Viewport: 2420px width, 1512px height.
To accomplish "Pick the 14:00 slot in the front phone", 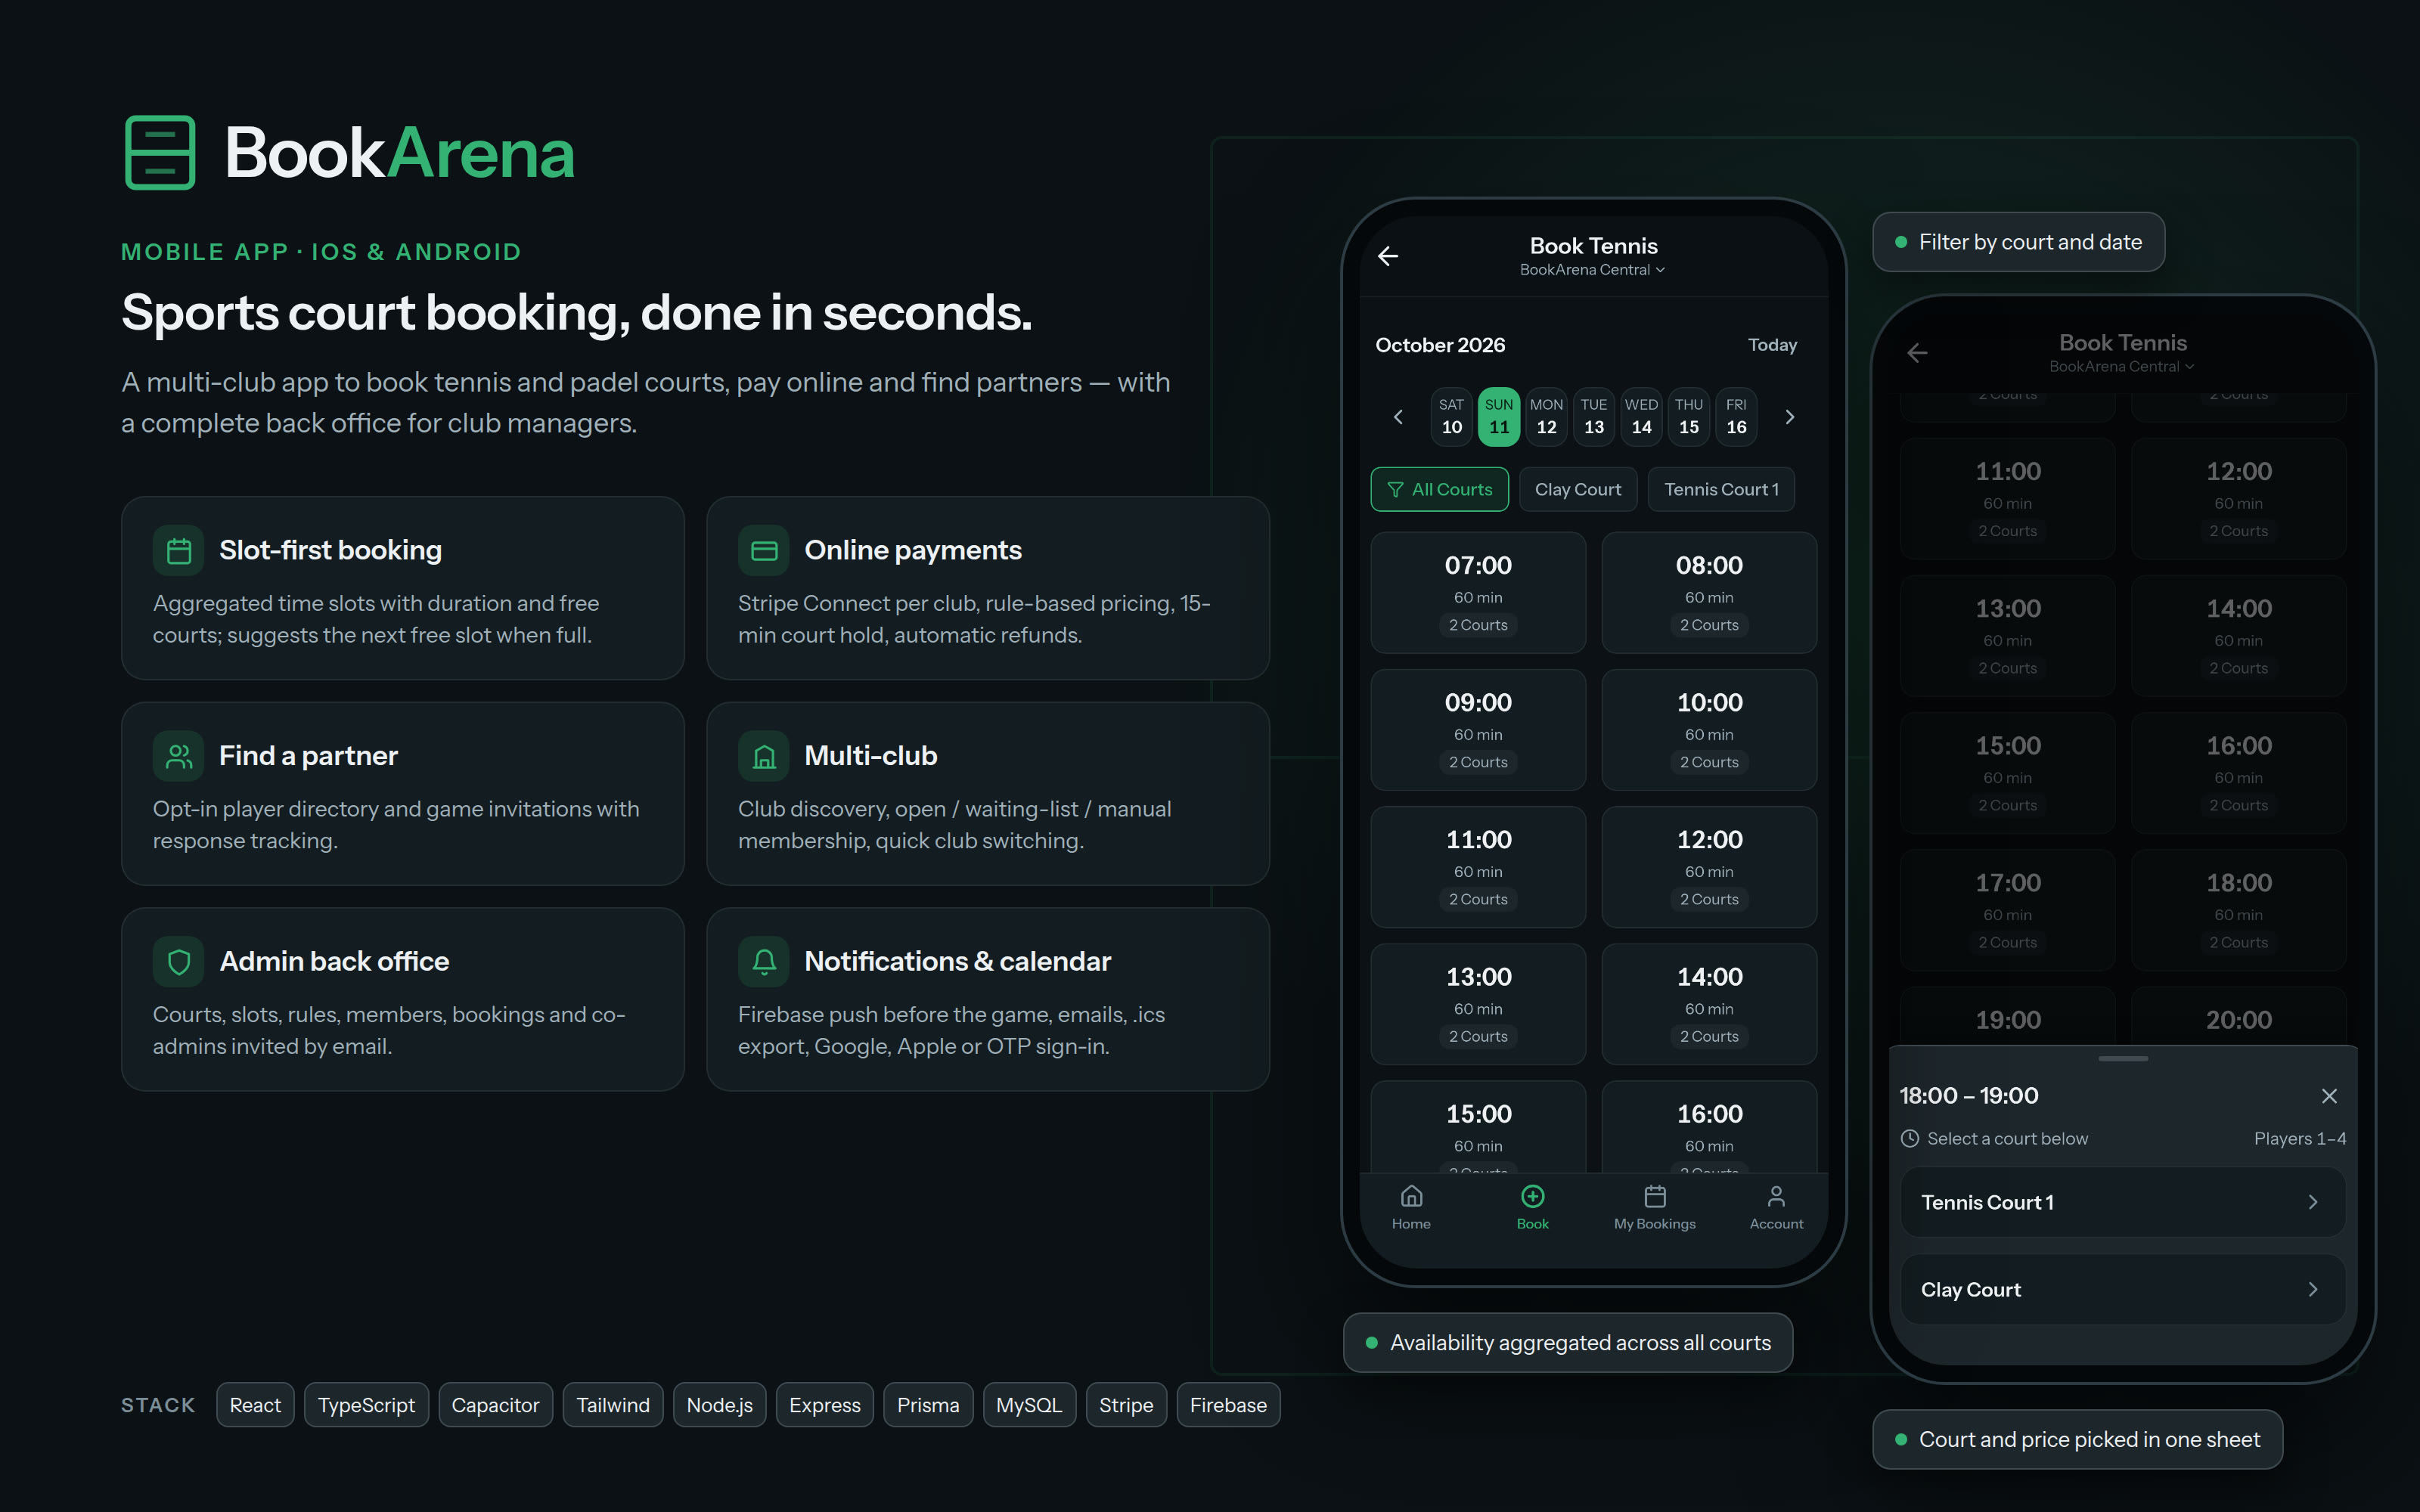I will [1709, 1004].
